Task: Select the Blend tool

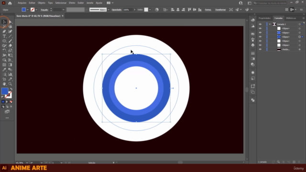Action: [10, 70]
